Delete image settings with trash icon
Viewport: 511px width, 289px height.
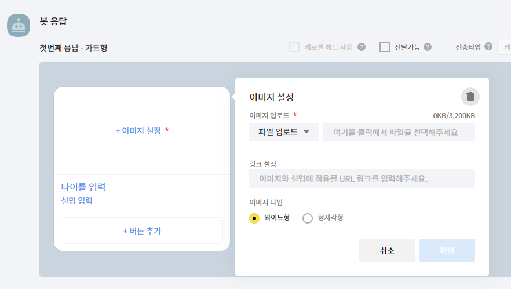pyautogui.click(x=470, y=97)
